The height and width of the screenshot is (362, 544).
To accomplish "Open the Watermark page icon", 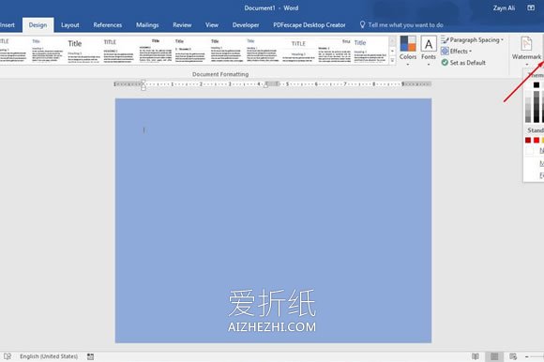I will [526, 44].
